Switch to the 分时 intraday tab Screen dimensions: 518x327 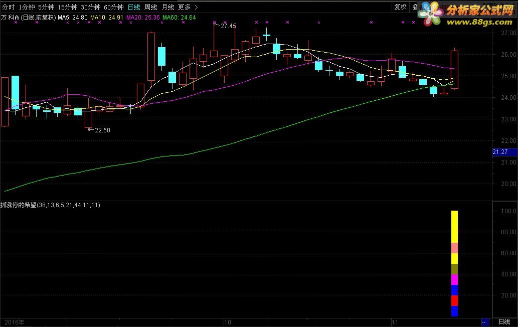point(8,7)
